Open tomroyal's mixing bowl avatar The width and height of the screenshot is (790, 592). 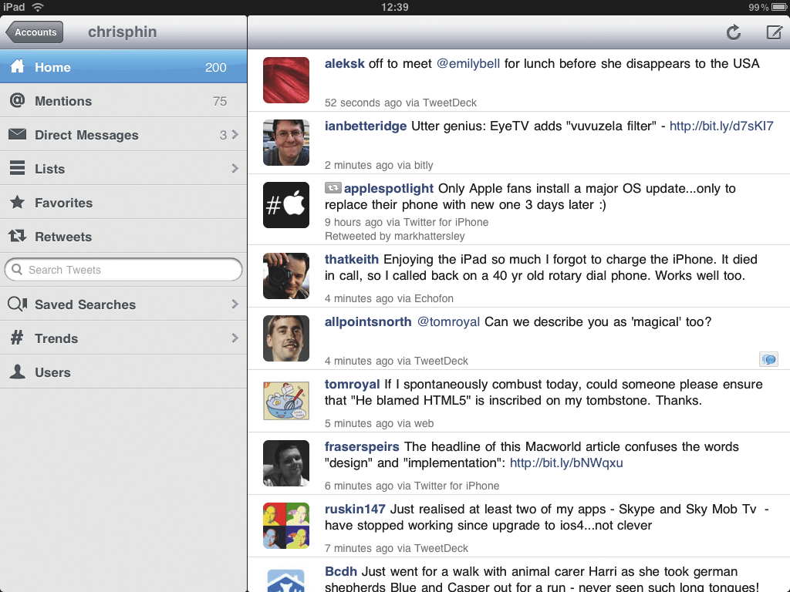[286, 401]
